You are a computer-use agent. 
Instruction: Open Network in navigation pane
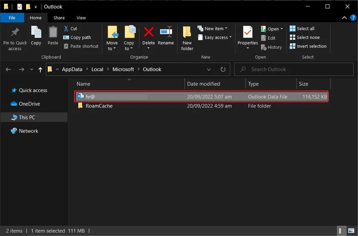pyautogui.click(x=25, y=131)
